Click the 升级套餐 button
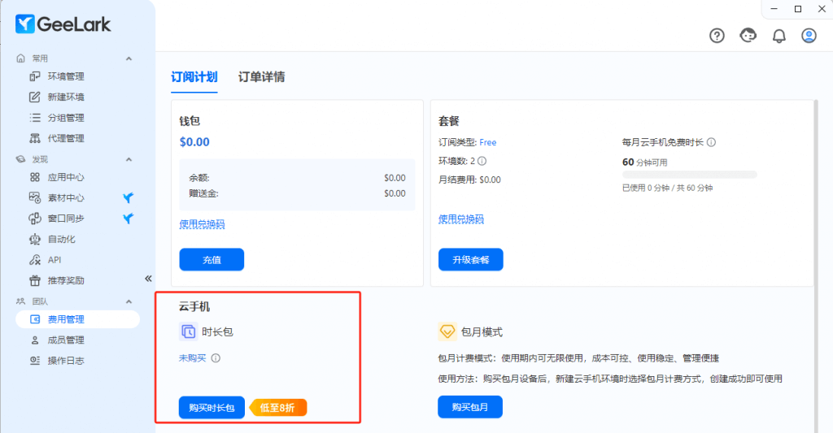The image size is (833, 433). pos(470,260)
